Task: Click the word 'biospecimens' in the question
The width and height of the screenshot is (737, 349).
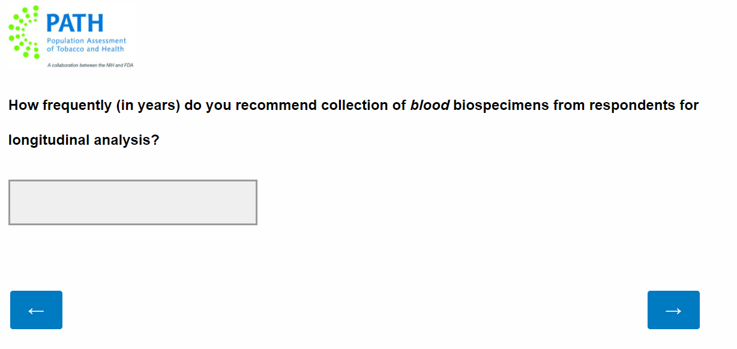Action: tap(501, 106)
